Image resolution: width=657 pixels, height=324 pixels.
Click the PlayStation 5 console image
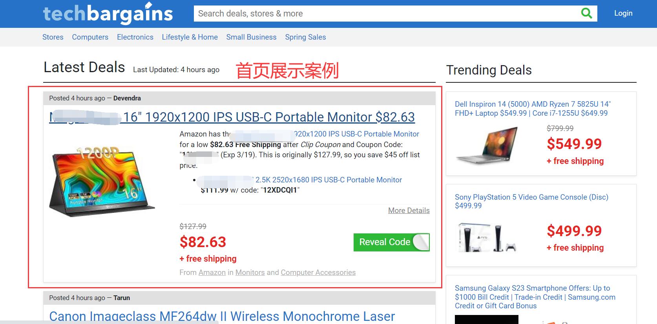click(x=487, y=237)
